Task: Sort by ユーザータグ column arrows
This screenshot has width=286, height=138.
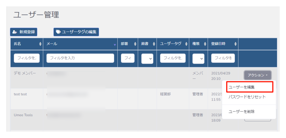Action: click(x=186, y=44)
